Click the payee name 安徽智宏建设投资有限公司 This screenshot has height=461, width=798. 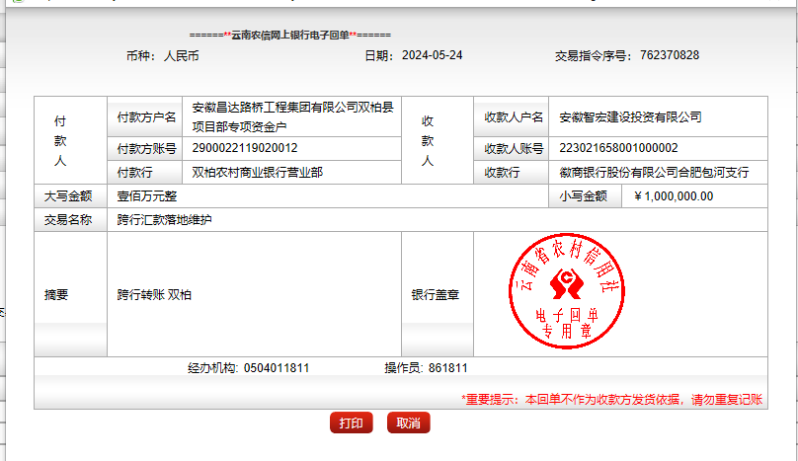(630, 117)
